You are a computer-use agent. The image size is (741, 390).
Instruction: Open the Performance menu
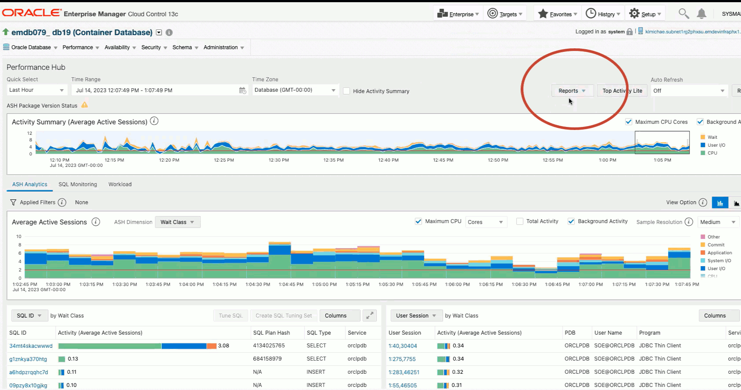(81, 47)
